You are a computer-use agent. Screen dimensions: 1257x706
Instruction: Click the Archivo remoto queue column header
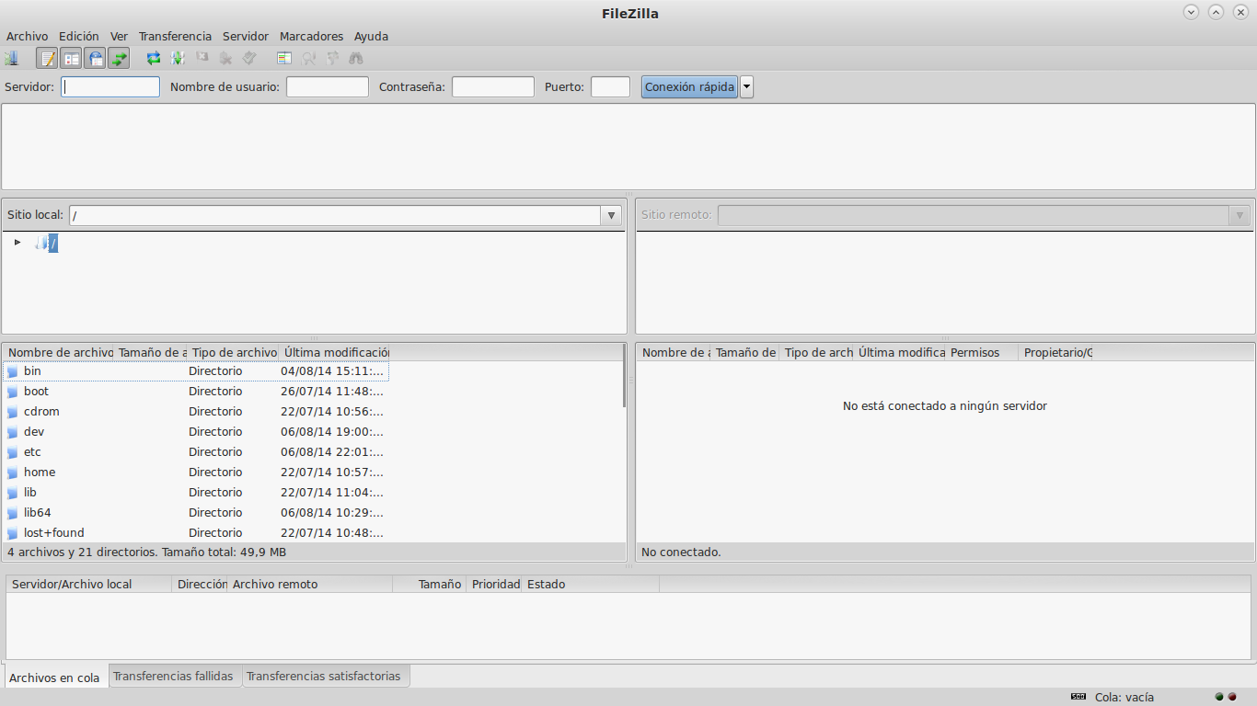click(310, 585)
